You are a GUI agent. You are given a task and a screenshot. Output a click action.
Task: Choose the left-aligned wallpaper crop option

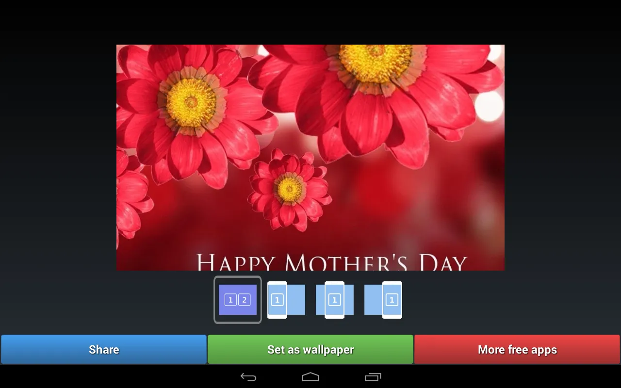click(x=286, y=300)
